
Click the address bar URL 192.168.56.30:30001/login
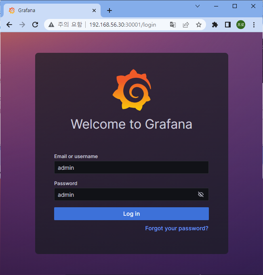(x=123, y=25)
